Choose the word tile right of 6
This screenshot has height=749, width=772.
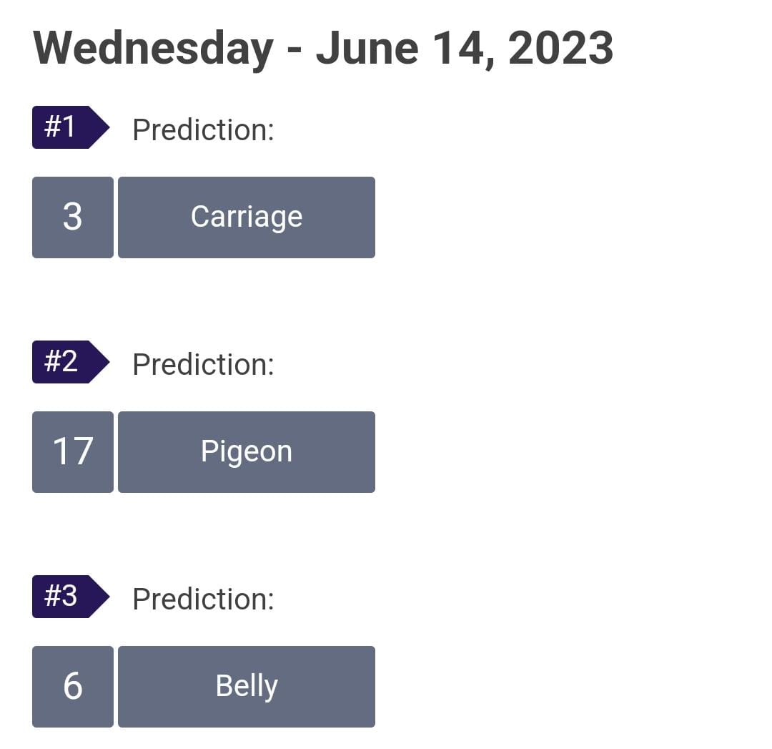pyautogui.click(x=247, y=687)
